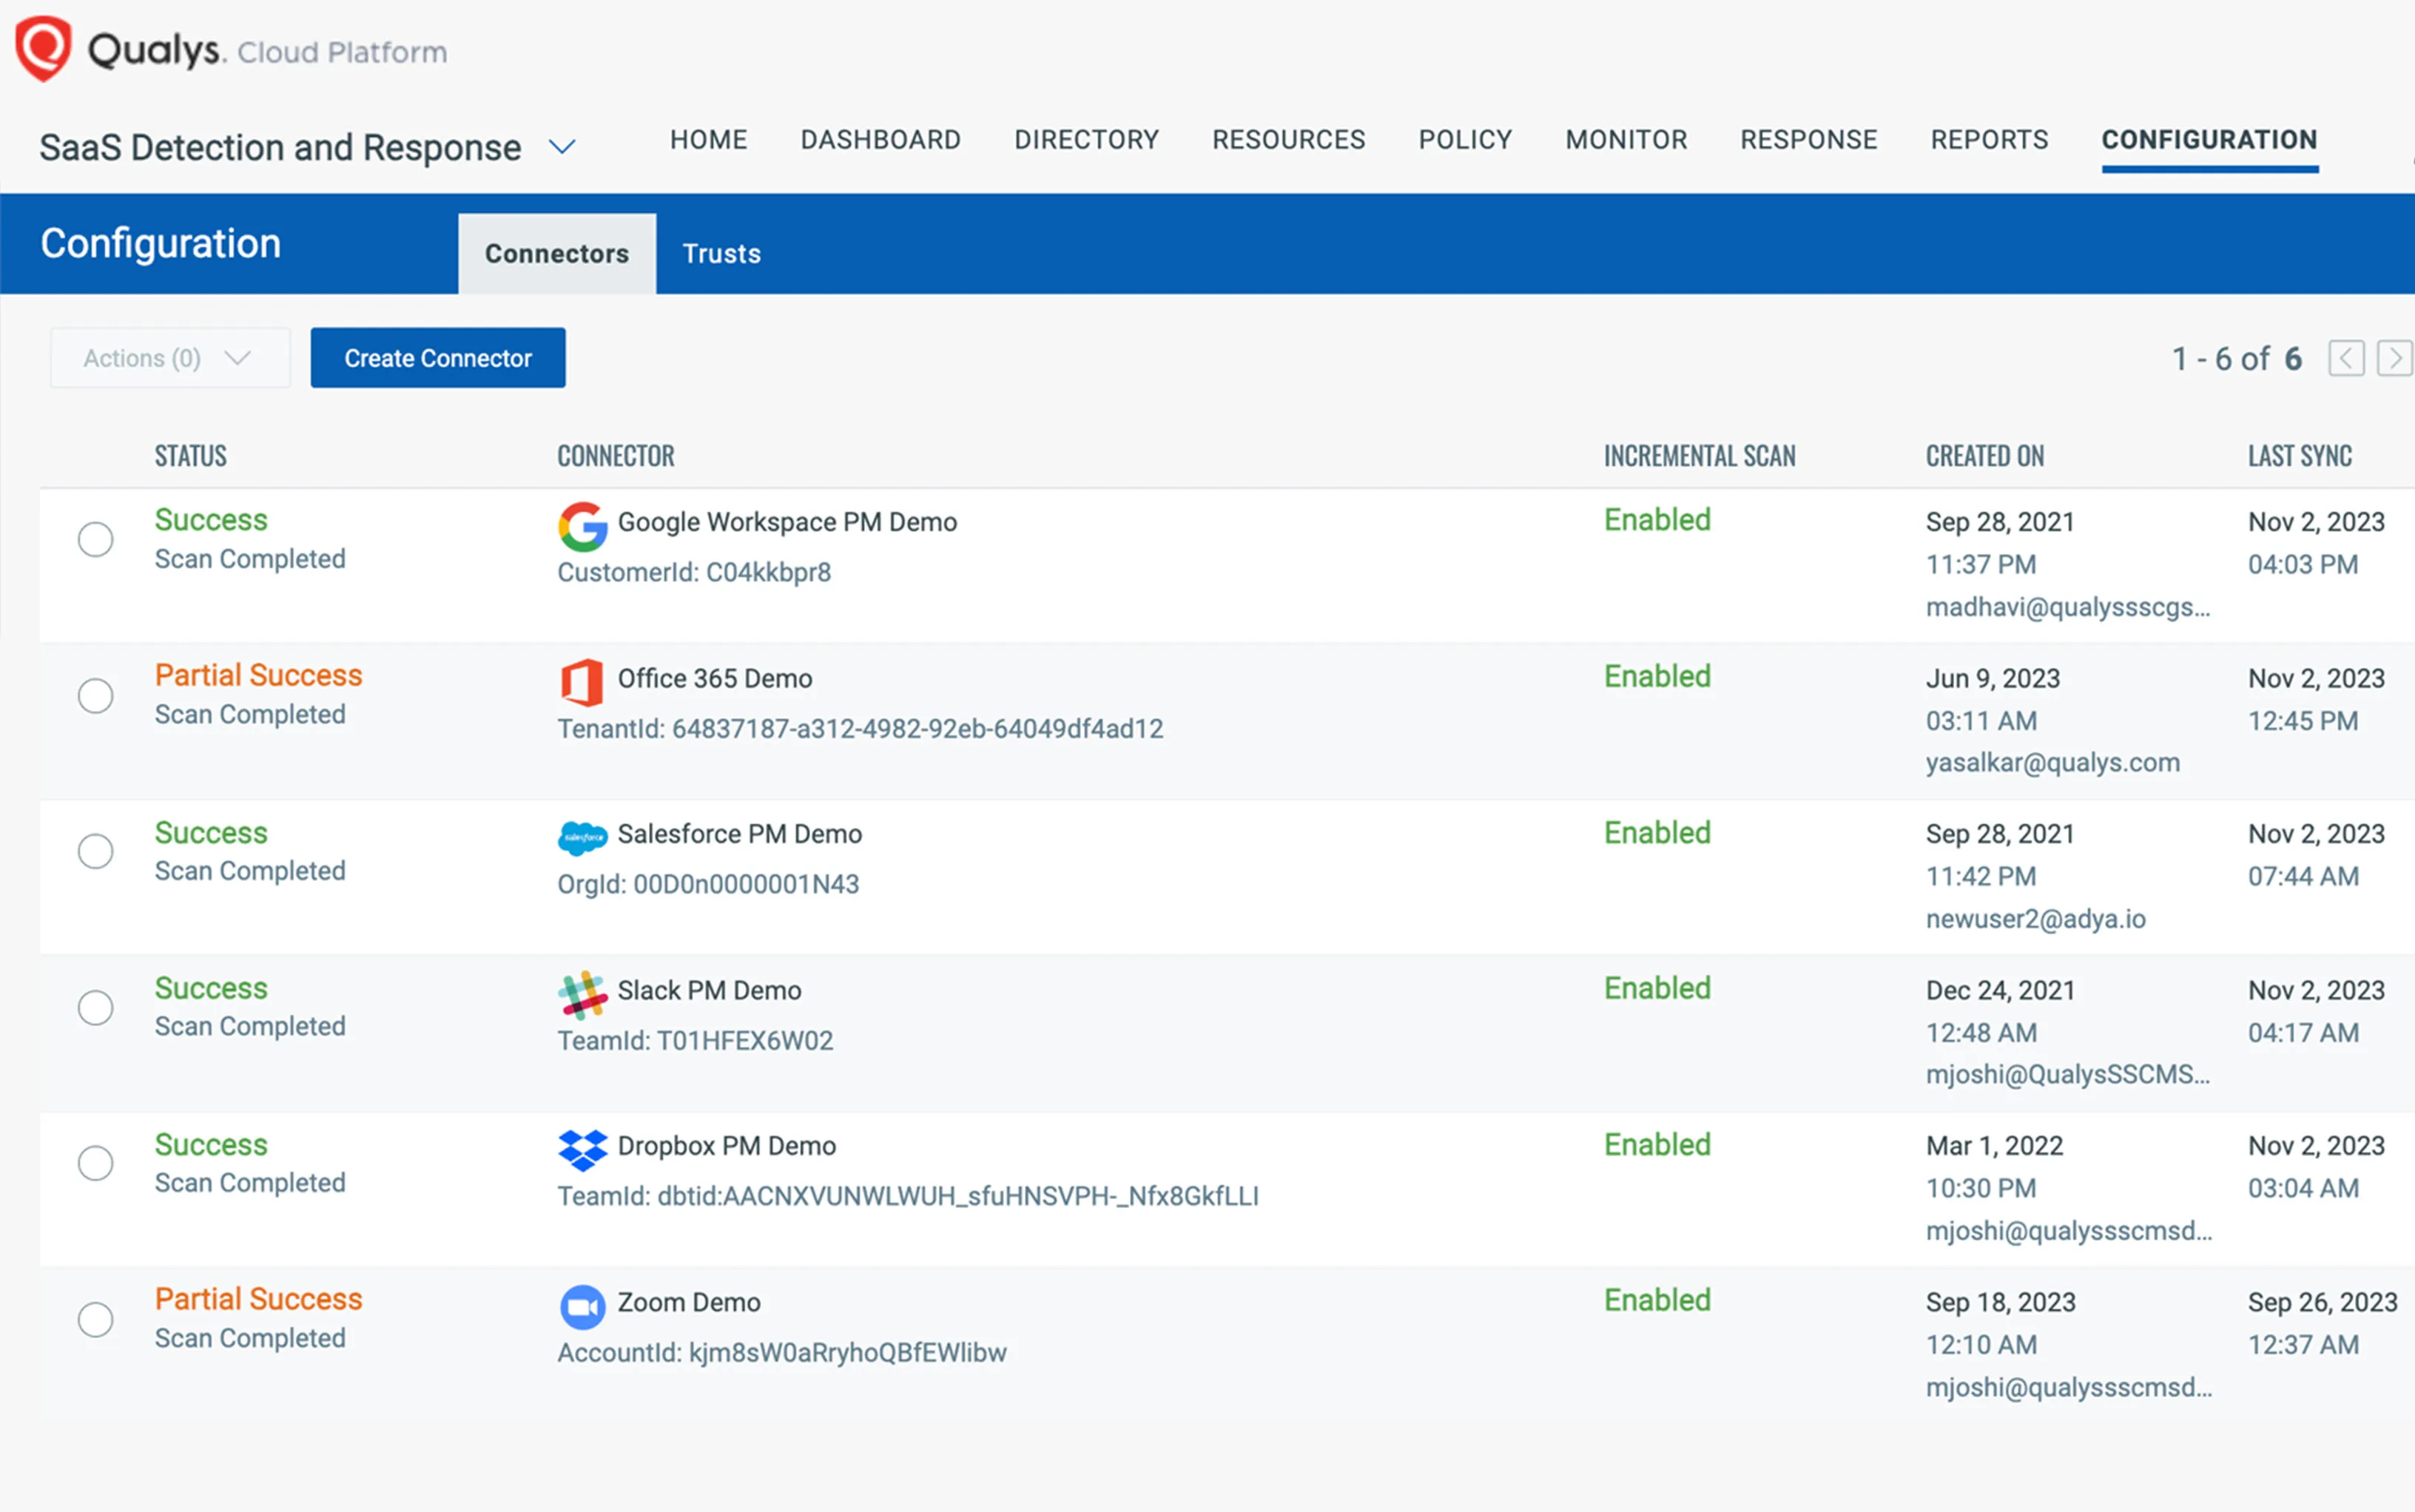The image size is (2415, 1512).
Task: Click the Create Connector button
Action: click(438, 358)
